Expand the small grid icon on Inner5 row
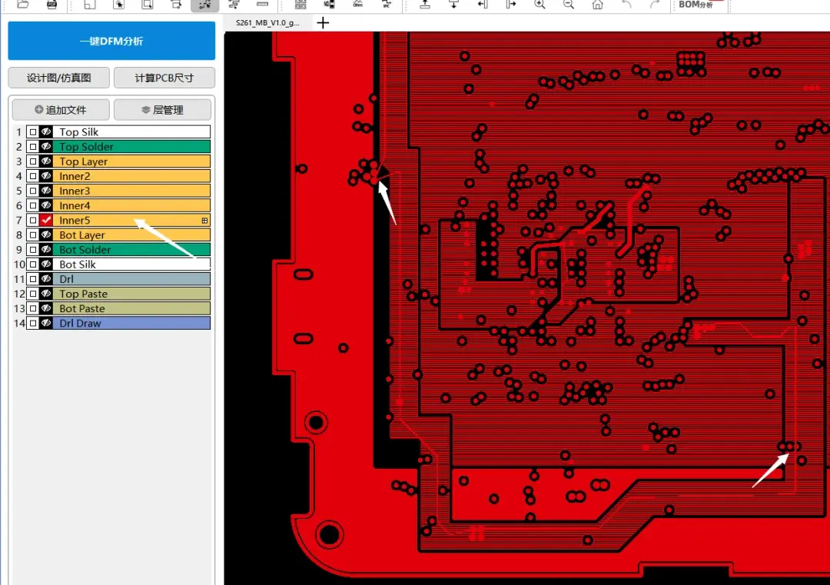This screenshot has width=830, height=585. click(205, 220)
